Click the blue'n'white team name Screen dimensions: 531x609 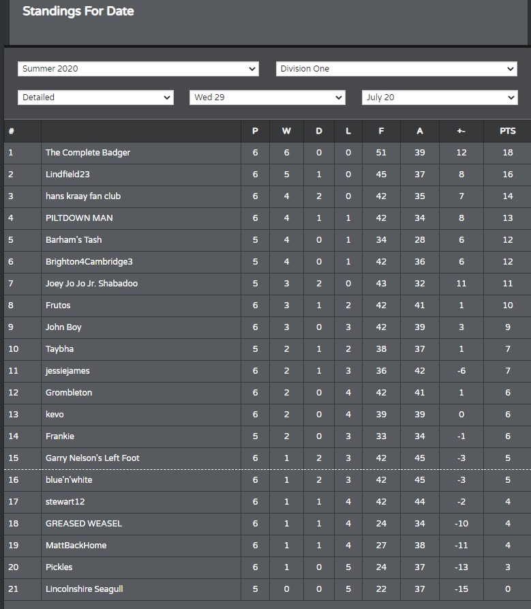tap(69, 480)
